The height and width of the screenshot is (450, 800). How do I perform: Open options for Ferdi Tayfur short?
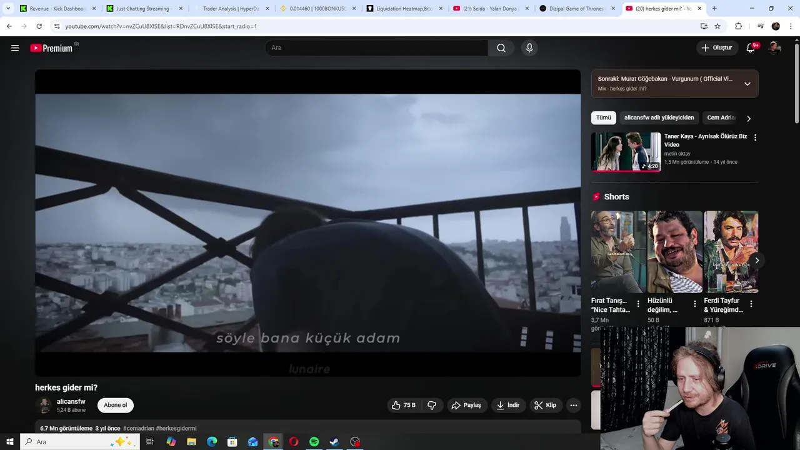(751, 304)
